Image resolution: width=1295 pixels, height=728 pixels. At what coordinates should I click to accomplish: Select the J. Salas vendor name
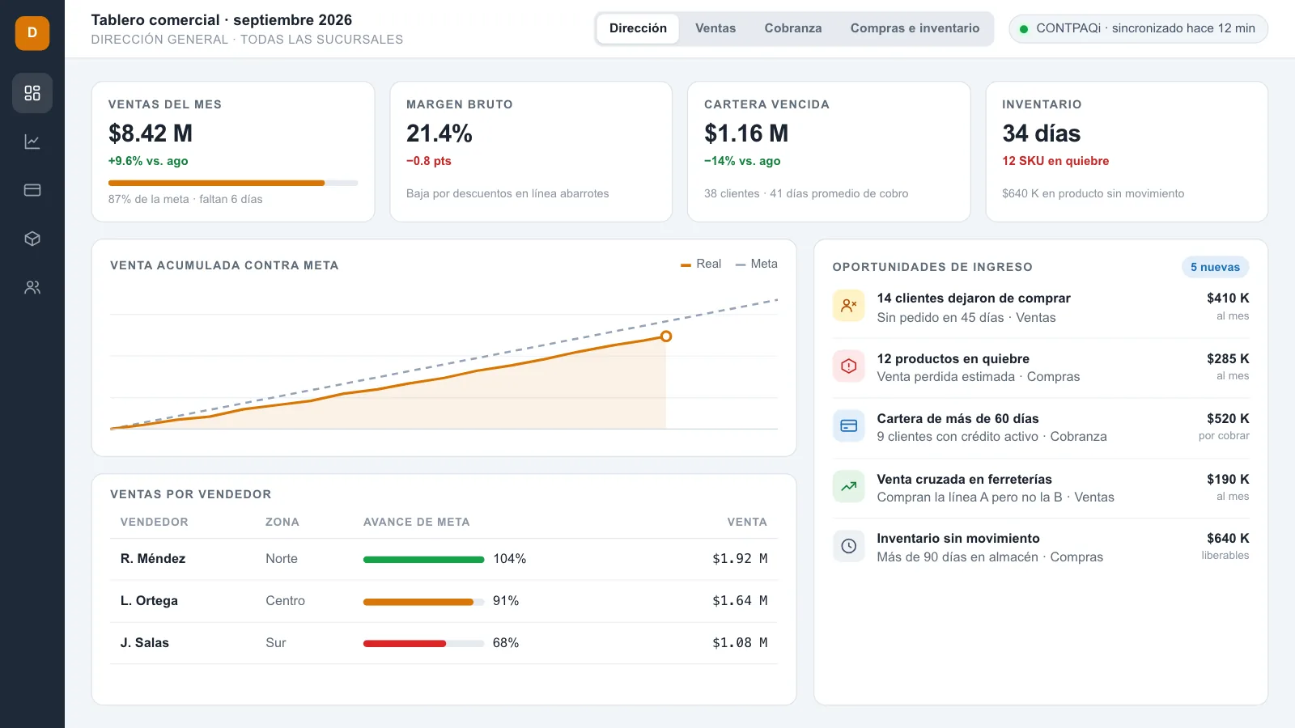click(x=145, y=643)
